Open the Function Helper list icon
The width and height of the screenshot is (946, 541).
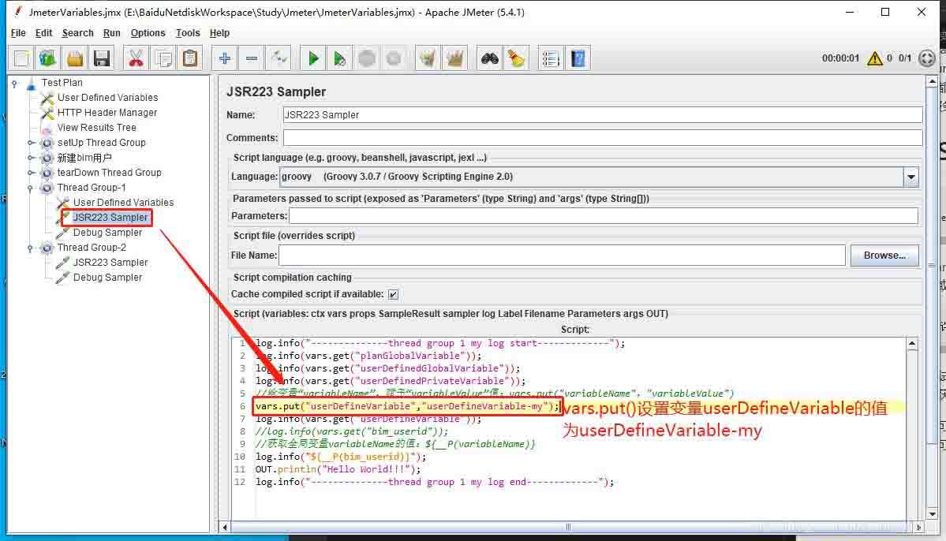tap(550, 58)
